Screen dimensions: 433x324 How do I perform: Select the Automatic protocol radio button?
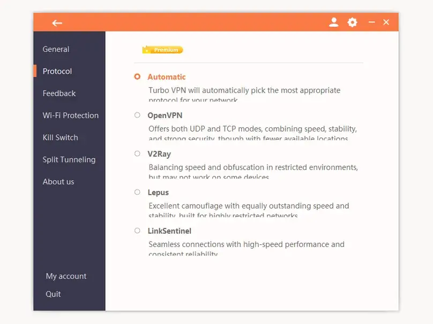pyautogui.click(x=137, y=76)
